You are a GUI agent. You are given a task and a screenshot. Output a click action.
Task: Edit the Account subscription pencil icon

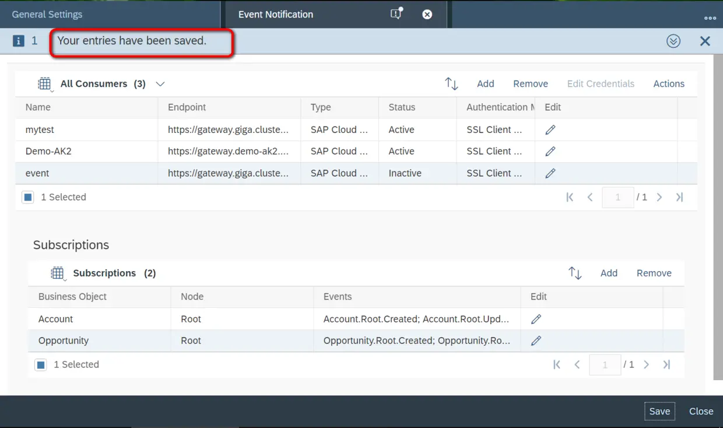(x=536, y=319)
